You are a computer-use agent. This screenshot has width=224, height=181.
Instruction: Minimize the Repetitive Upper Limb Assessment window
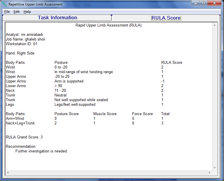[x=195, y=3]
